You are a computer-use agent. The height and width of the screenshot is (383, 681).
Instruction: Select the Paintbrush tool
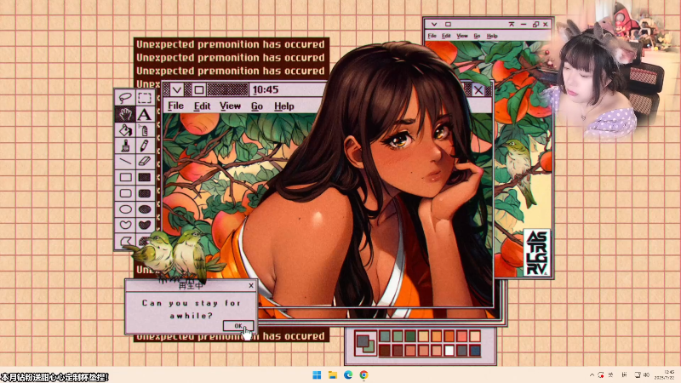[x=125, y=146]
